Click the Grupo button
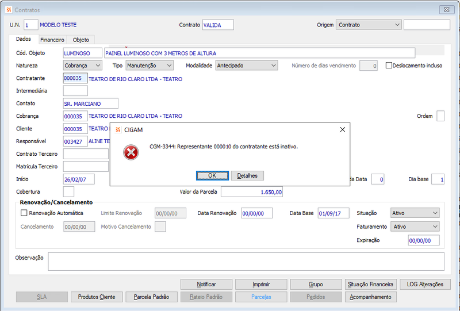 tap(316, 285)
